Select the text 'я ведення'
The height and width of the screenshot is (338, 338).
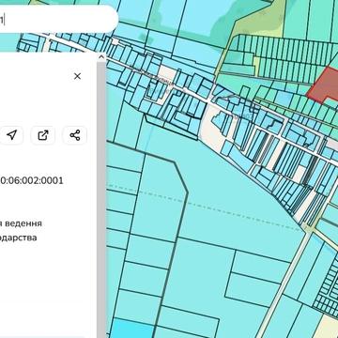pos(21,223)
